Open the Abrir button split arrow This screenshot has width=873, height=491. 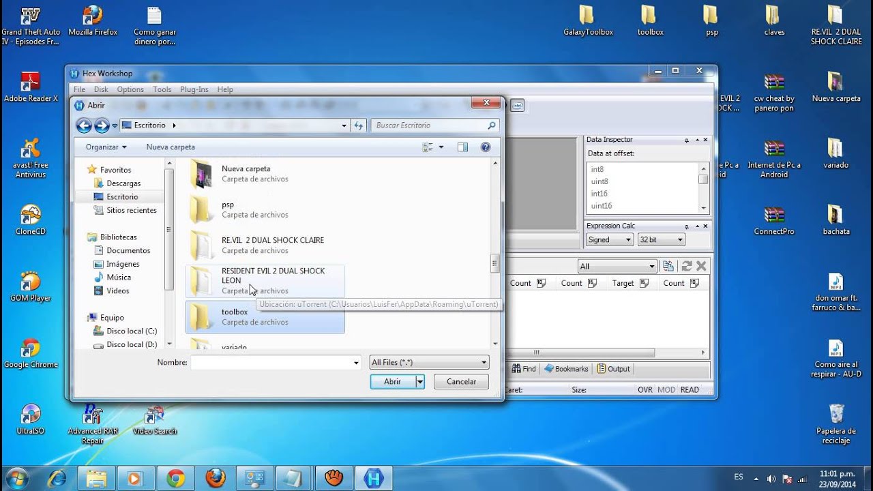[420, 382]
